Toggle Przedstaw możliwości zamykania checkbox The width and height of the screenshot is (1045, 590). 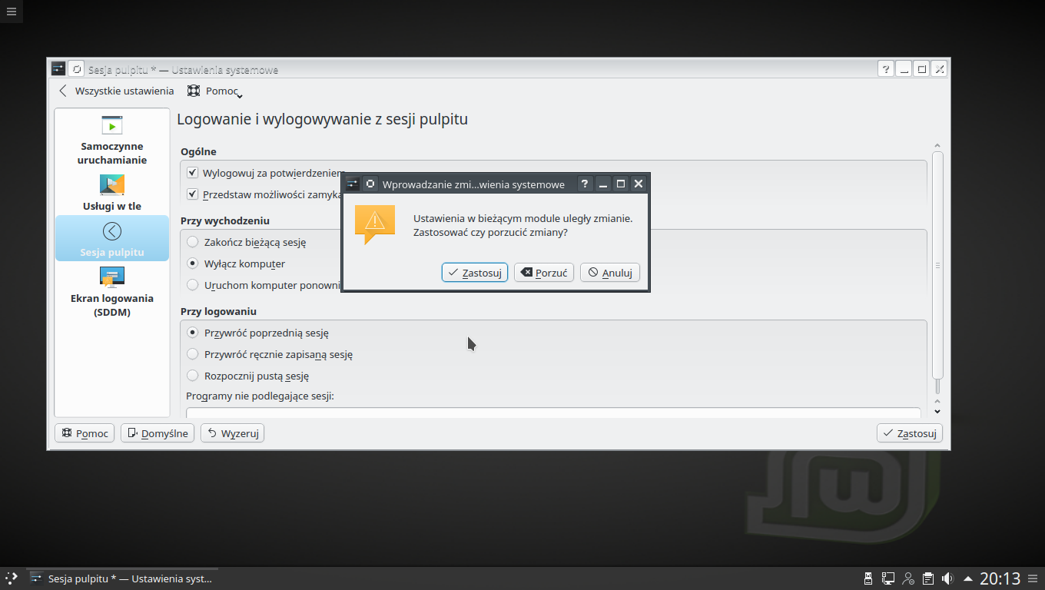pos(193,194)
